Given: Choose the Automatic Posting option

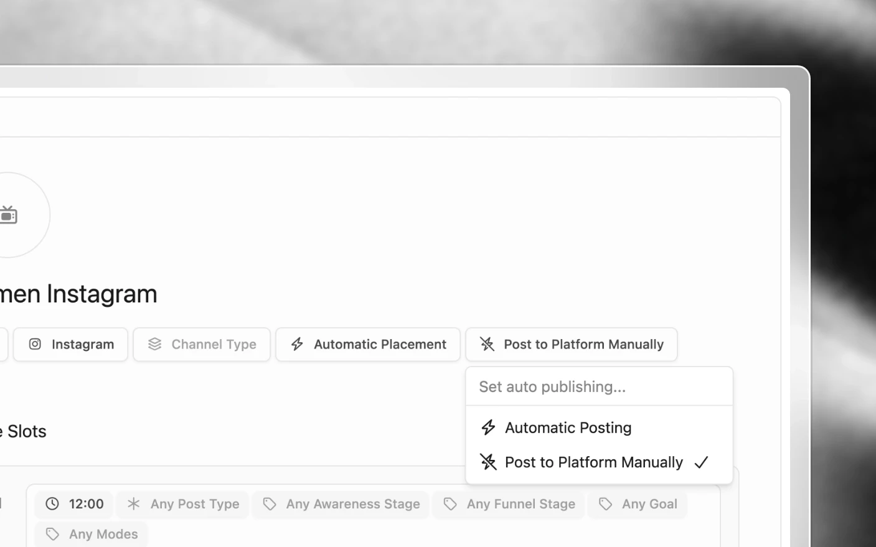Looking at the screenshot, I should pos(599,428).
